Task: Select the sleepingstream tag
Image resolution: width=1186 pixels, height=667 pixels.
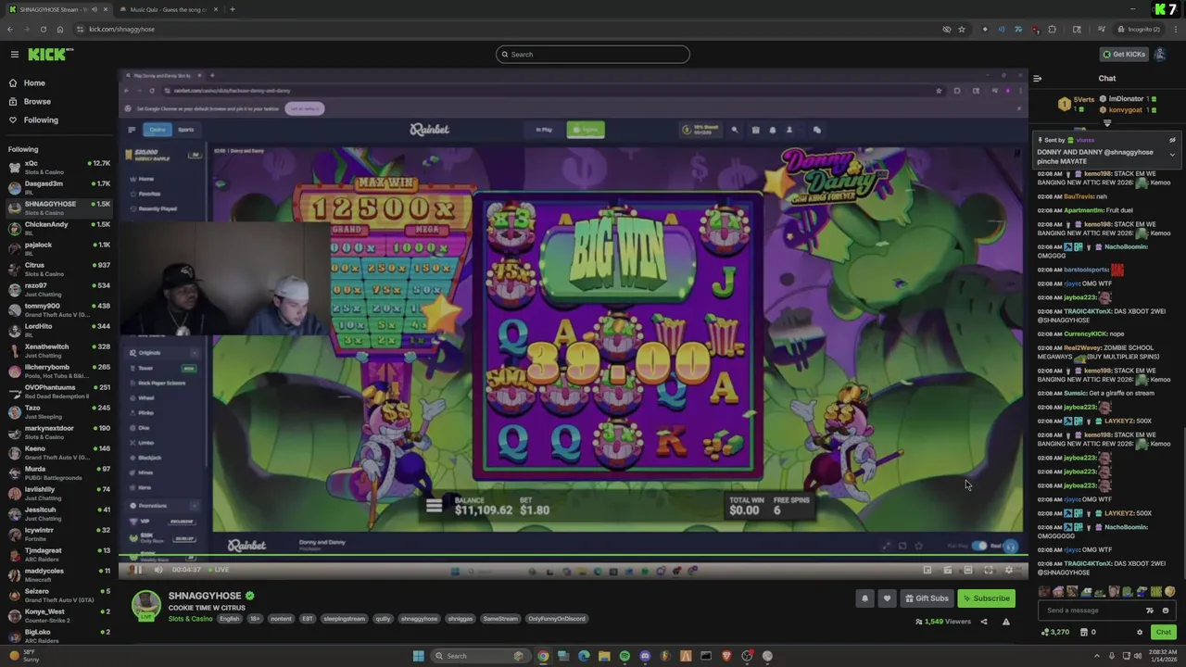Action: click(x=345, y=619)
